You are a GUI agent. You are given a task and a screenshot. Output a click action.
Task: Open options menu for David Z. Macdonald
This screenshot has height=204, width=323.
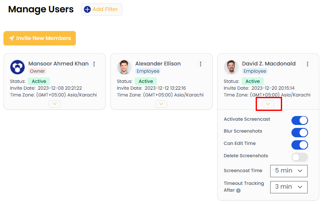coord(307,64)
